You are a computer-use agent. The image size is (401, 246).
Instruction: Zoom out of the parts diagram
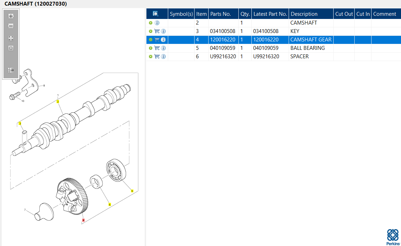(11, 26)
